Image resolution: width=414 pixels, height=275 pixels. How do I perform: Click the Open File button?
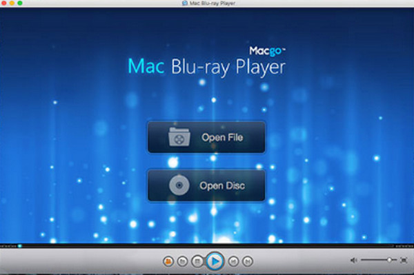[206, 137]
